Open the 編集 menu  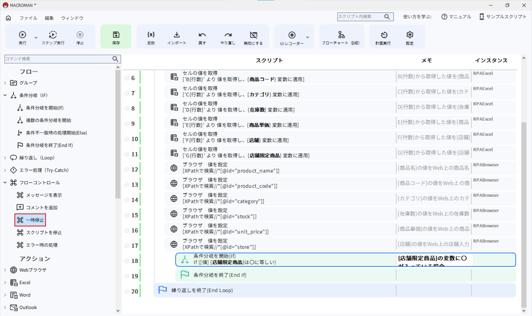[49, 18]
